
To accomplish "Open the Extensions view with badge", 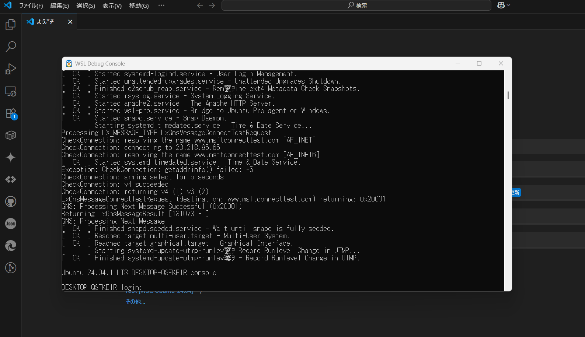I will click(x=11, y=113).
